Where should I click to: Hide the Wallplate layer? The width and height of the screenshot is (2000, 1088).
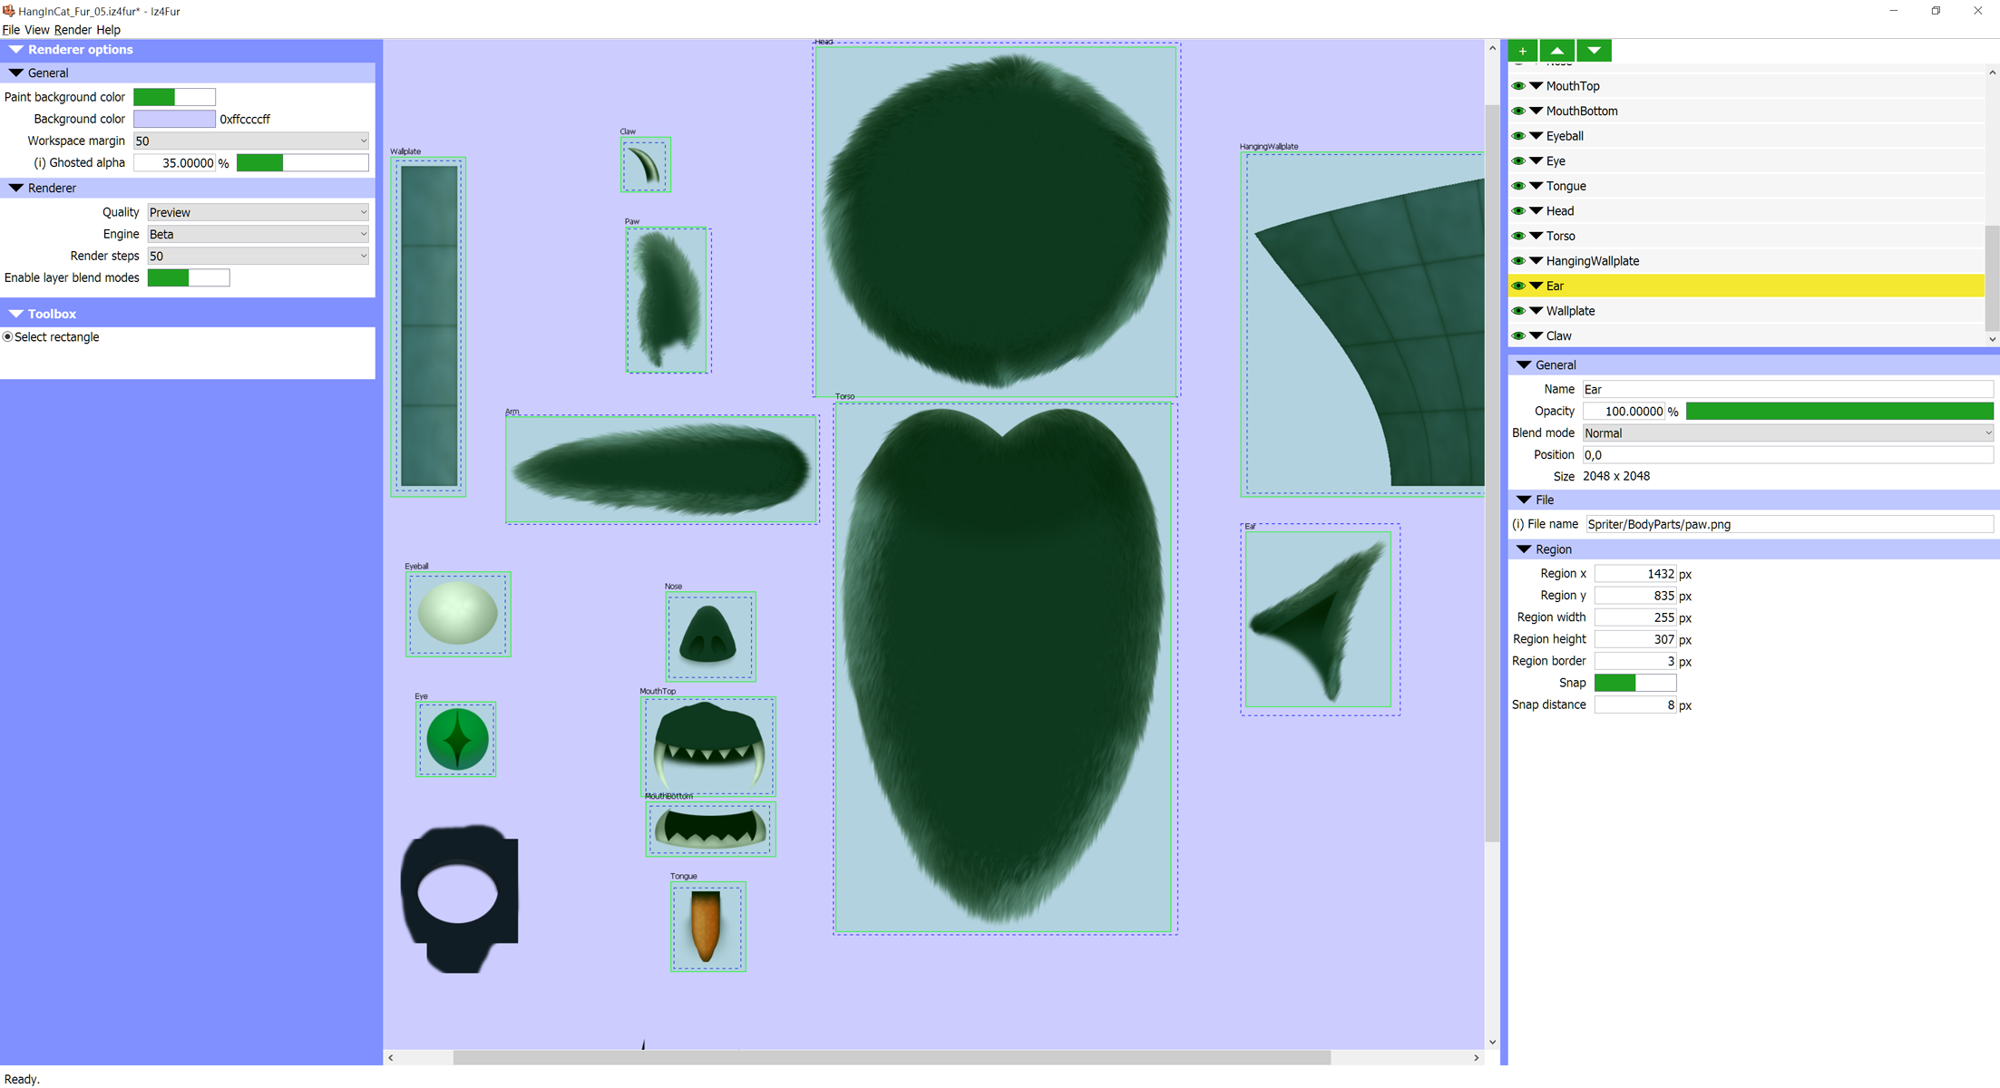tap(1518, 310)
